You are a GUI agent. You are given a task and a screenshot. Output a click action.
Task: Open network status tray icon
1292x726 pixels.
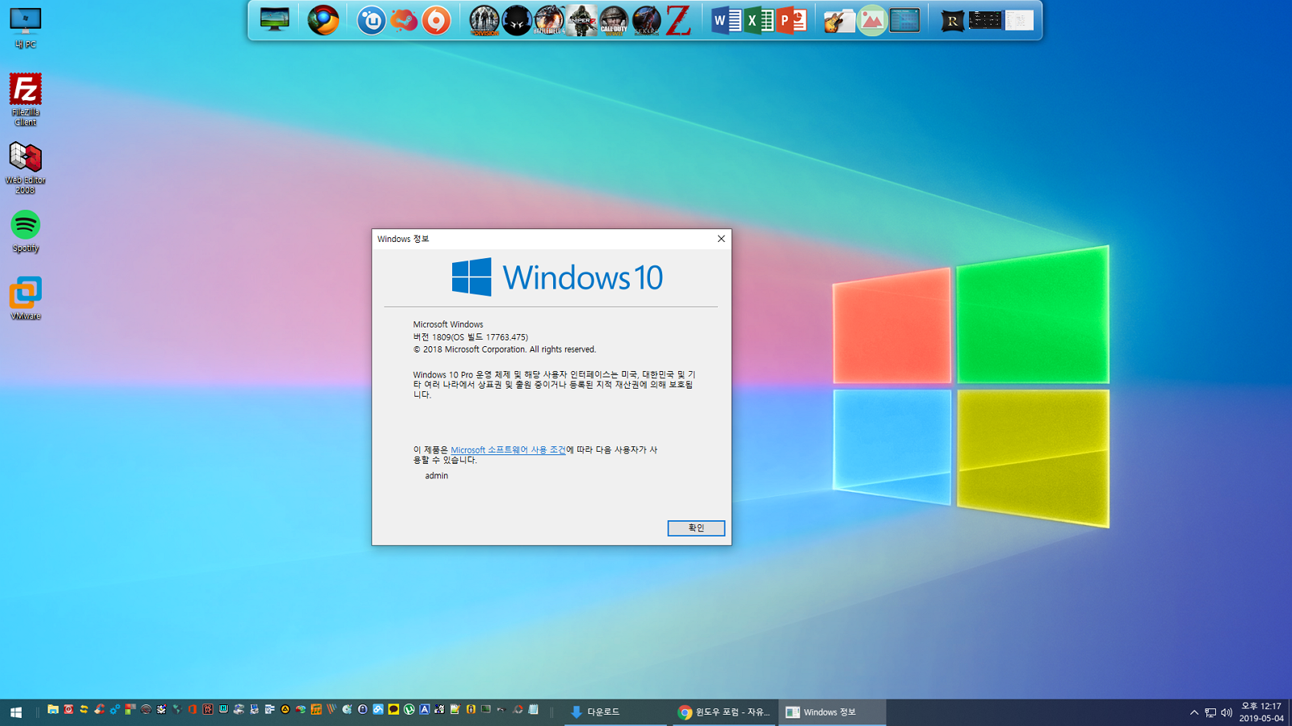[x=1210, y=712]
